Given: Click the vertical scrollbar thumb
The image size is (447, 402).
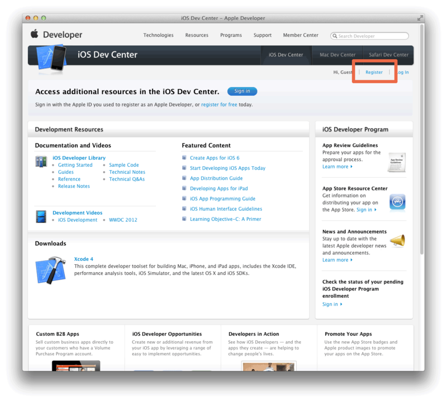Looking at the screenshot, I should point(422,139).
